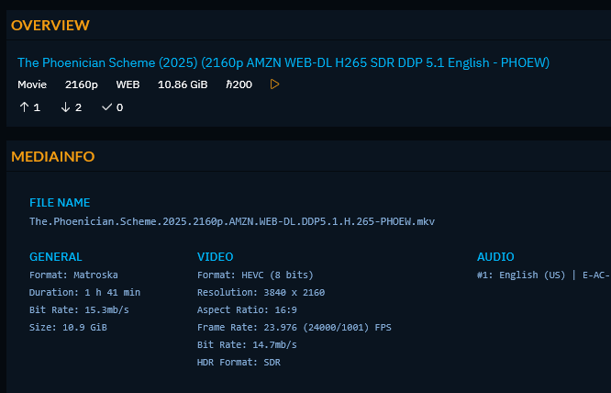Select the Frame Rate: 23.976 FPS line
611x393 pixels.
294,328
